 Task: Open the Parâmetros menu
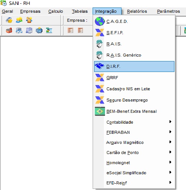[x=168, y=11]
